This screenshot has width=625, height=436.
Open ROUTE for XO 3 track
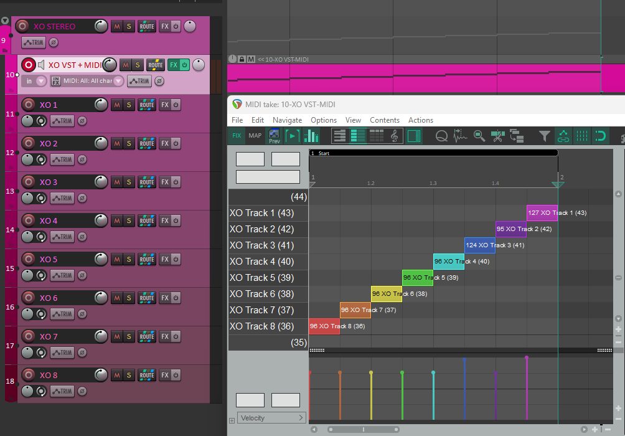[147, 182]
